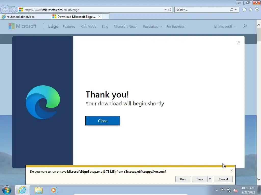The width and height of the screenshot is (261, 195).
Task: Click the vertical scrollbar thumb
Action: (259, 35)
